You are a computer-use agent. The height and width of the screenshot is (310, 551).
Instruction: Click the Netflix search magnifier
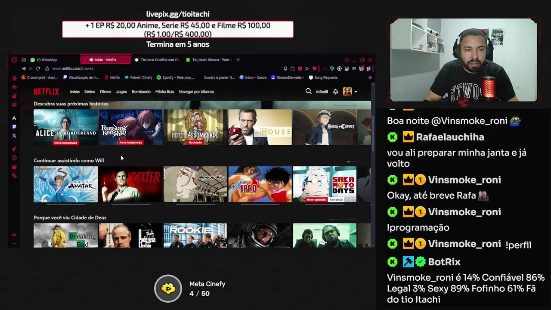pos(308,91)
